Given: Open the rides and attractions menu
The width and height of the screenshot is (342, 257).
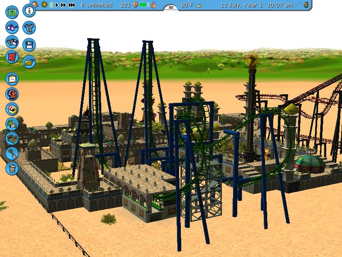Looking at the screenshot, I should (12, 94).
